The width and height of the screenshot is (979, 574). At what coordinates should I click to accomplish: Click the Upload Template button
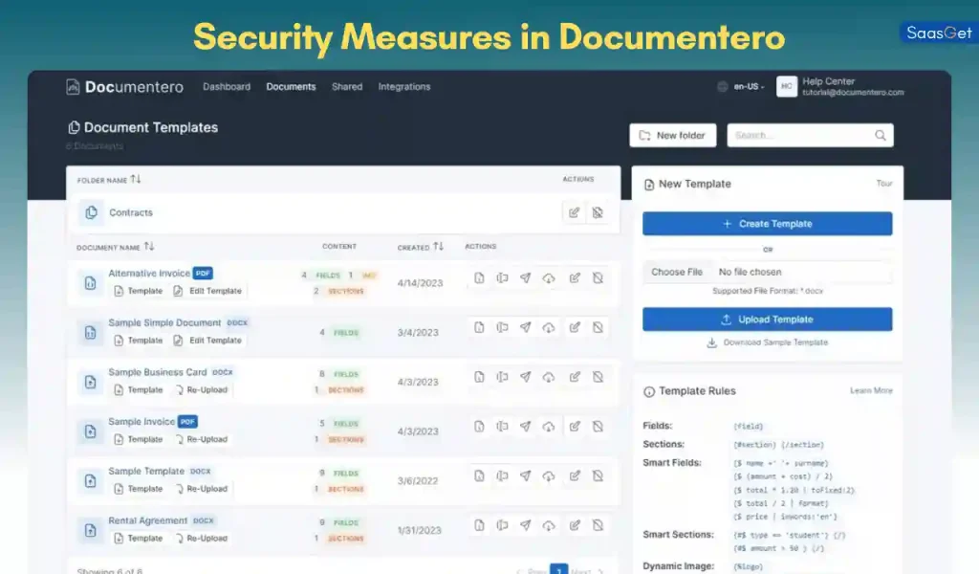768,320
